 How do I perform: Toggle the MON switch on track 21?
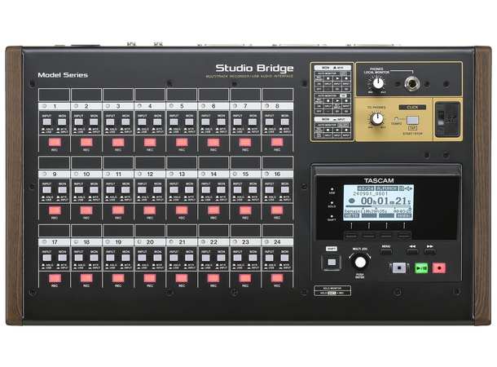(189, 258)
